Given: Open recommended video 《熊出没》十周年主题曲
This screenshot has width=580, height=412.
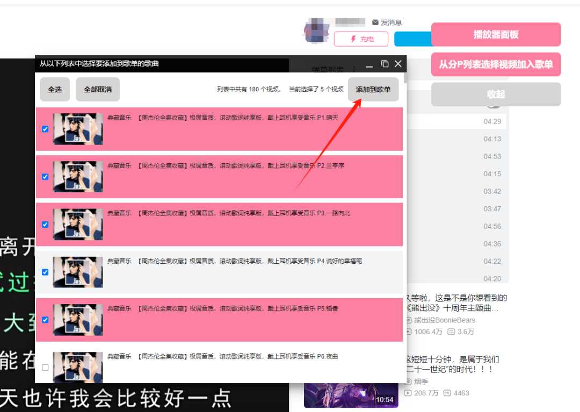Looking at the screenshot, I should [457, 303].
